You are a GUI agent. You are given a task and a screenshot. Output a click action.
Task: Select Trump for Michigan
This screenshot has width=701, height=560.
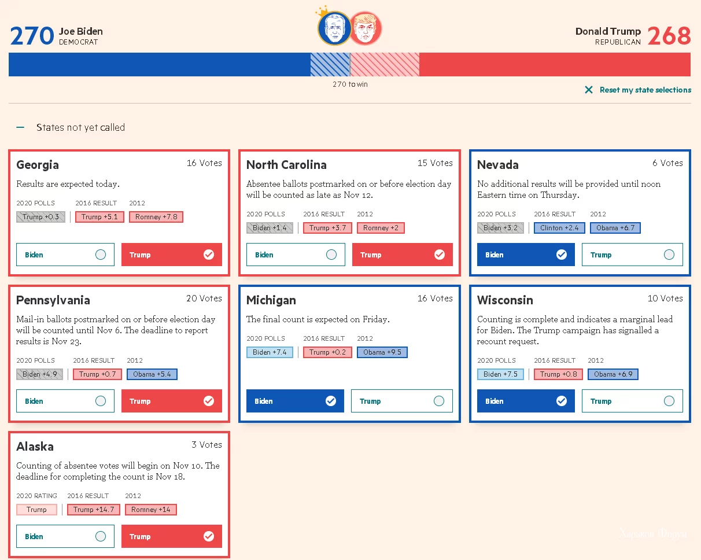401,401
